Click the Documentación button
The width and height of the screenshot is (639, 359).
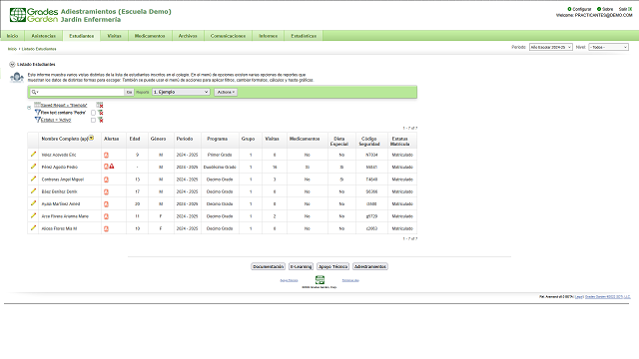pyautogui.click(x=268, y=266)
